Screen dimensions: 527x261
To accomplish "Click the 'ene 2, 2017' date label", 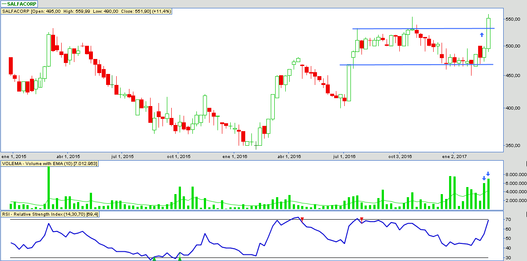I will click(x=454, y=157).
